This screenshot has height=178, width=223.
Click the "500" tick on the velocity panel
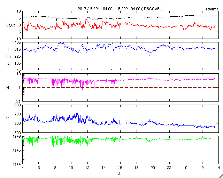click(18, 133)
